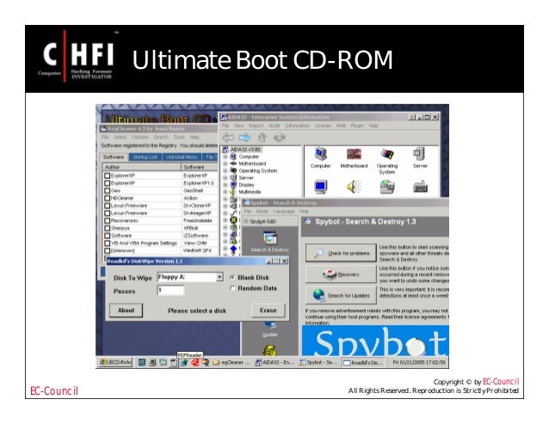The image size is (549, 424).
Task: Click the Passes input field in DiskWipe
Action: pyautogui.click(x=170, y=290)
